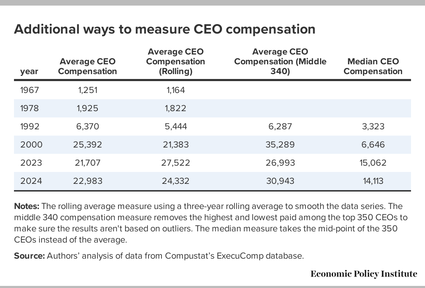Click the 25,392 average compensation value
Screen dimensions: 425x288
87,145
